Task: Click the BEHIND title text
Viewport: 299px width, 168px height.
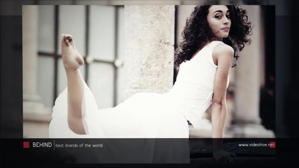Action: 42,145
